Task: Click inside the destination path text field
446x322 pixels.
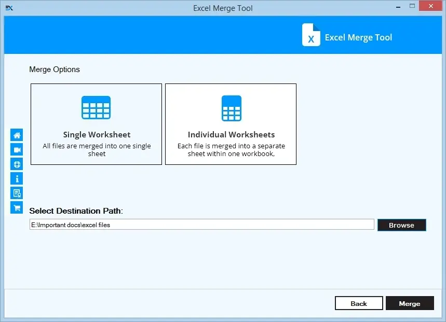Action: 201,224
